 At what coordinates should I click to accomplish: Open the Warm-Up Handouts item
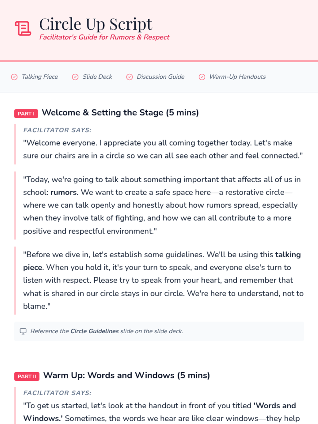[237, 77]
